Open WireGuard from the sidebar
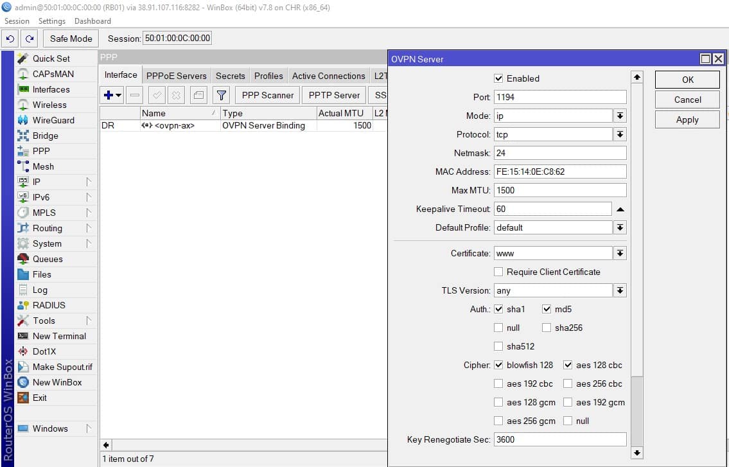The width and height of the screenshot is (729, 467). click(53, 120)
